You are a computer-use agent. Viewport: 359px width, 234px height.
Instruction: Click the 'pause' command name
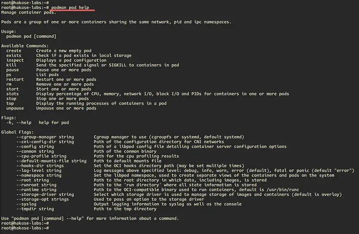(x=12, y=70)
